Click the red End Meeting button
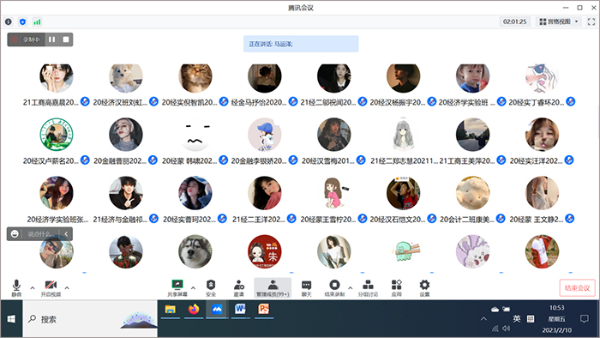Image resolution: width=600 pixels, height=338 pixels. 577,288
